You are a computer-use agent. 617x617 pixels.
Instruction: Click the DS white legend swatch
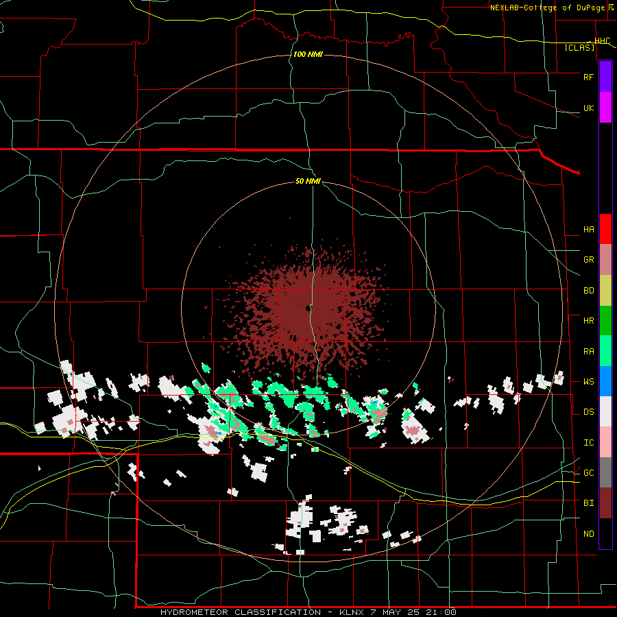pyautogui.click(x=605, y=411)
